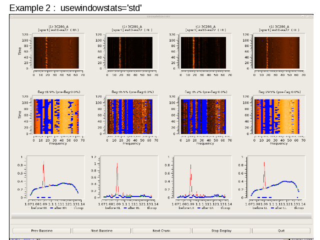Click the 'tfcrop' legend entry in RR plot
This screenshot has height=240, width=320.
[76, 208]
